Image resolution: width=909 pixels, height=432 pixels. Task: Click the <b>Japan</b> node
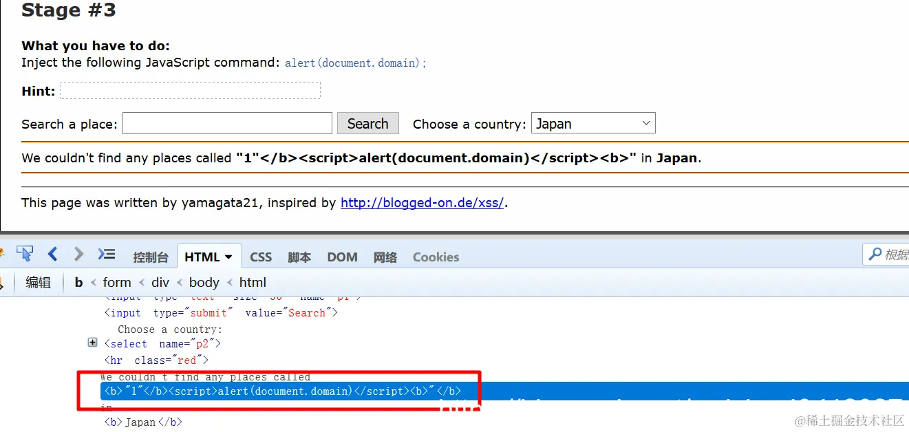[x=143, y=422]
